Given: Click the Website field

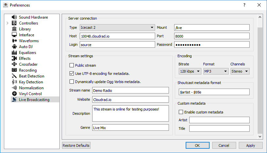Looking at the screenshot, I should click(131, 99).
